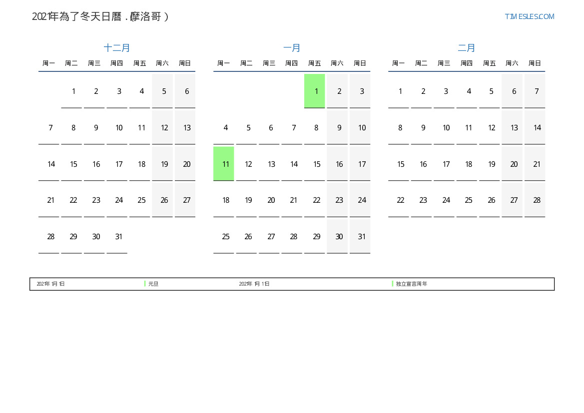The height and width of the screenshot is (413, 584).
Task: Click the green marker beside 元旦
Action: (x=145, y=284)
